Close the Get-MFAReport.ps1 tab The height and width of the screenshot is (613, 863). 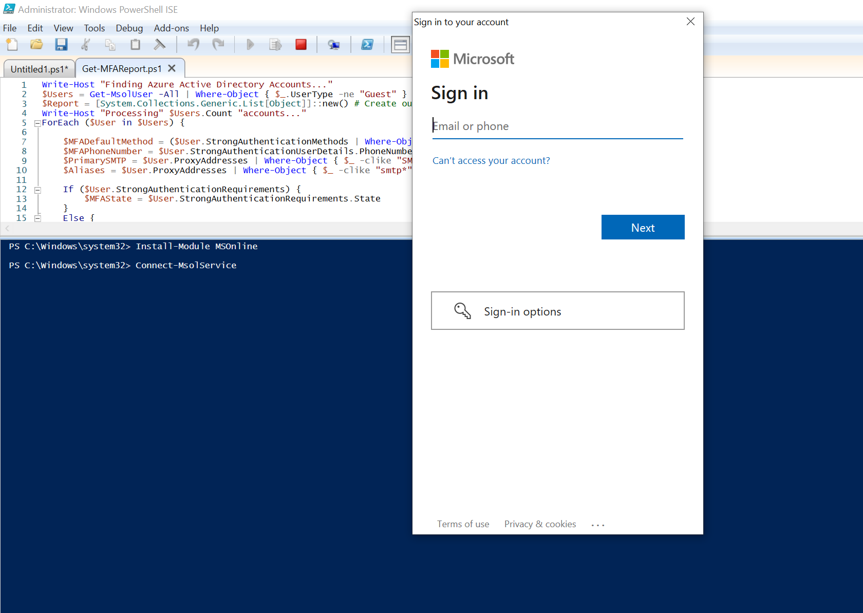[172, 68]
